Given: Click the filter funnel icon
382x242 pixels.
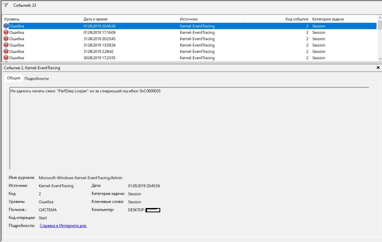Looking at the screenshot, I should point(6,5).
